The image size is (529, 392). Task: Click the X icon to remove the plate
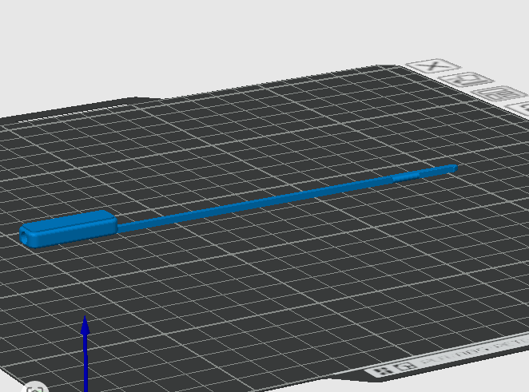433,65
